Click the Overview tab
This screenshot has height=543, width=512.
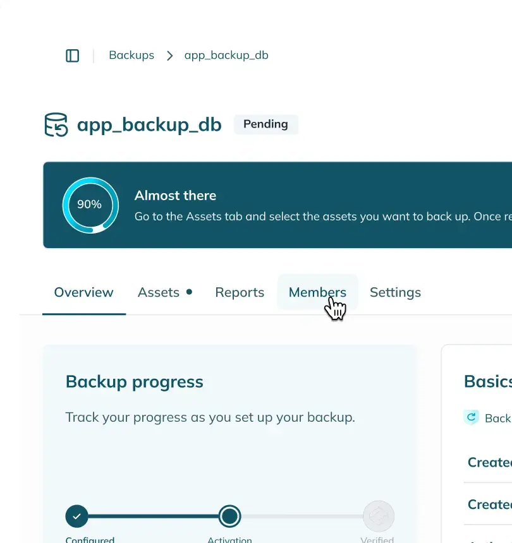coord(83,292)
